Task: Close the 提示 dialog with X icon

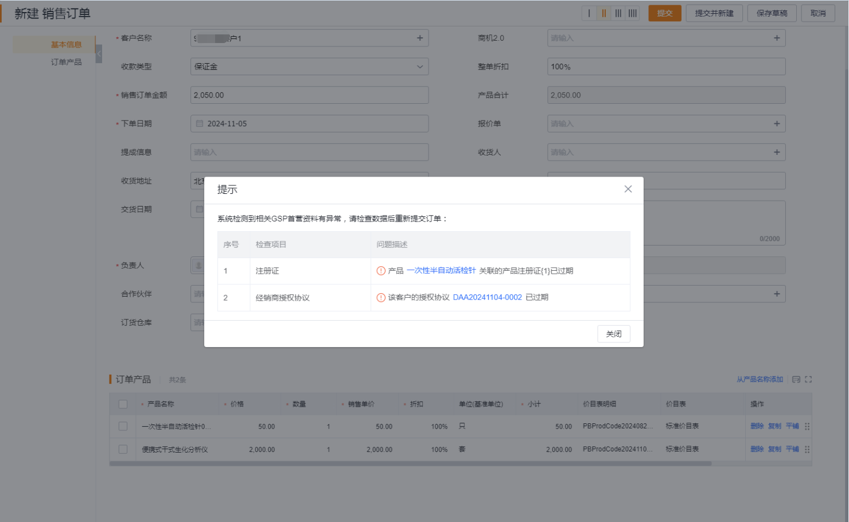Action: 628,189
